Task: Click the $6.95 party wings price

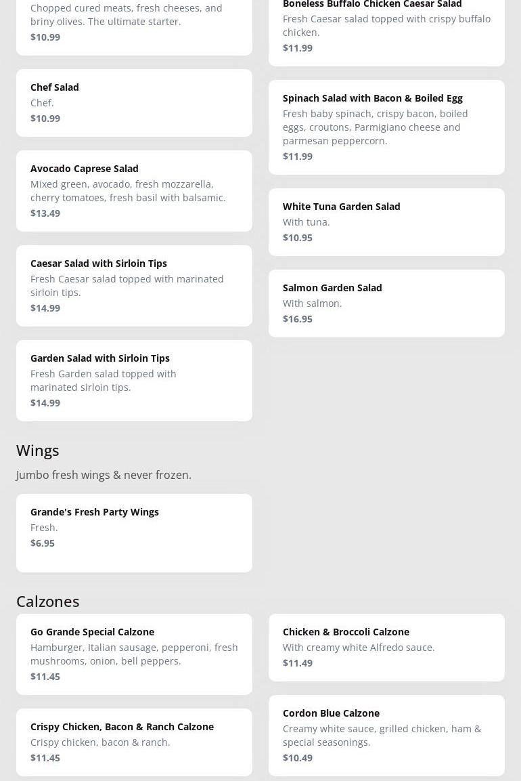Action: (43, 543)
